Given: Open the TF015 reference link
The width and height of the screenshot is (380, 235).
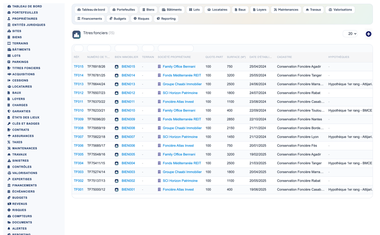Looking at the screenshot, I should pyautogui.click(x=79, y=67).
